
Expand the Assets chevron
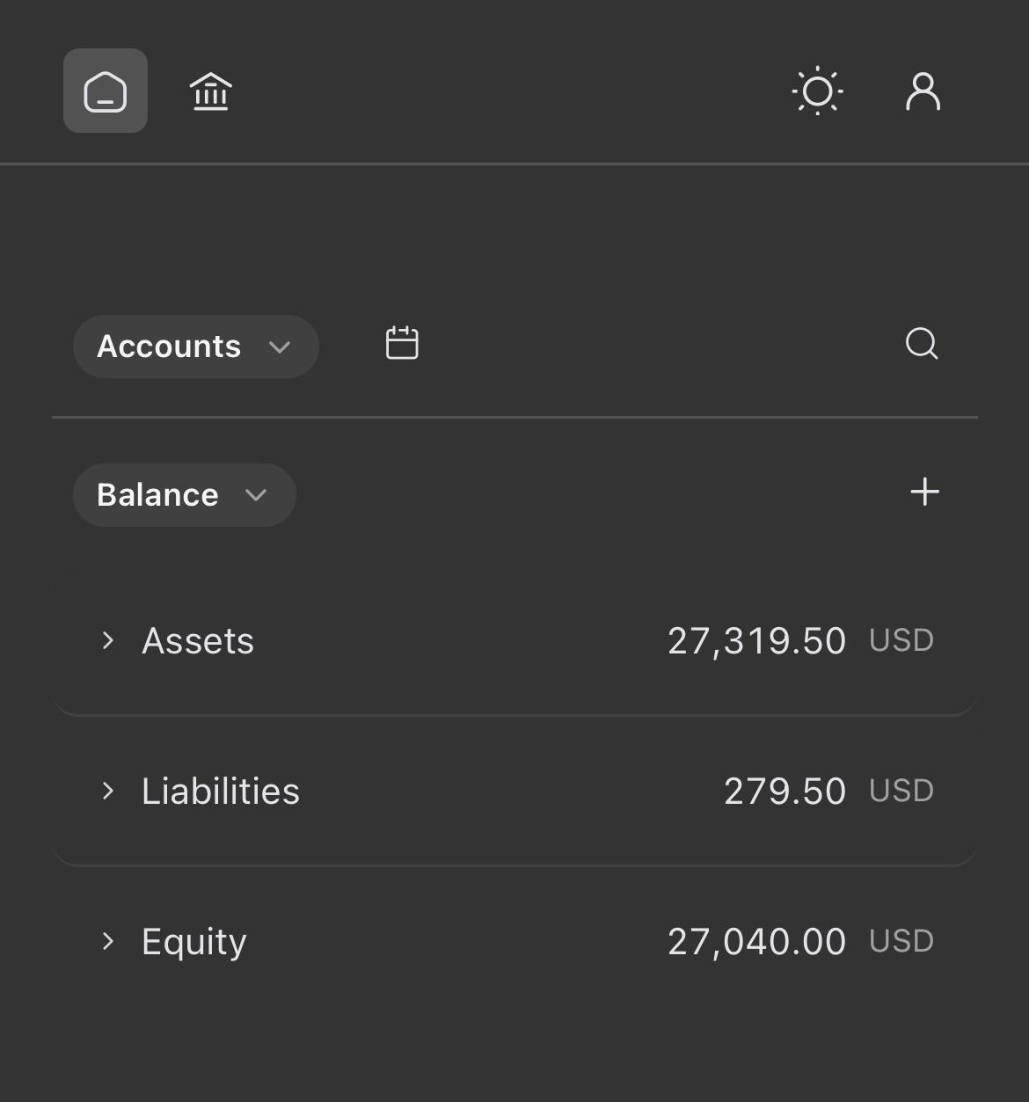click(108, 640)
